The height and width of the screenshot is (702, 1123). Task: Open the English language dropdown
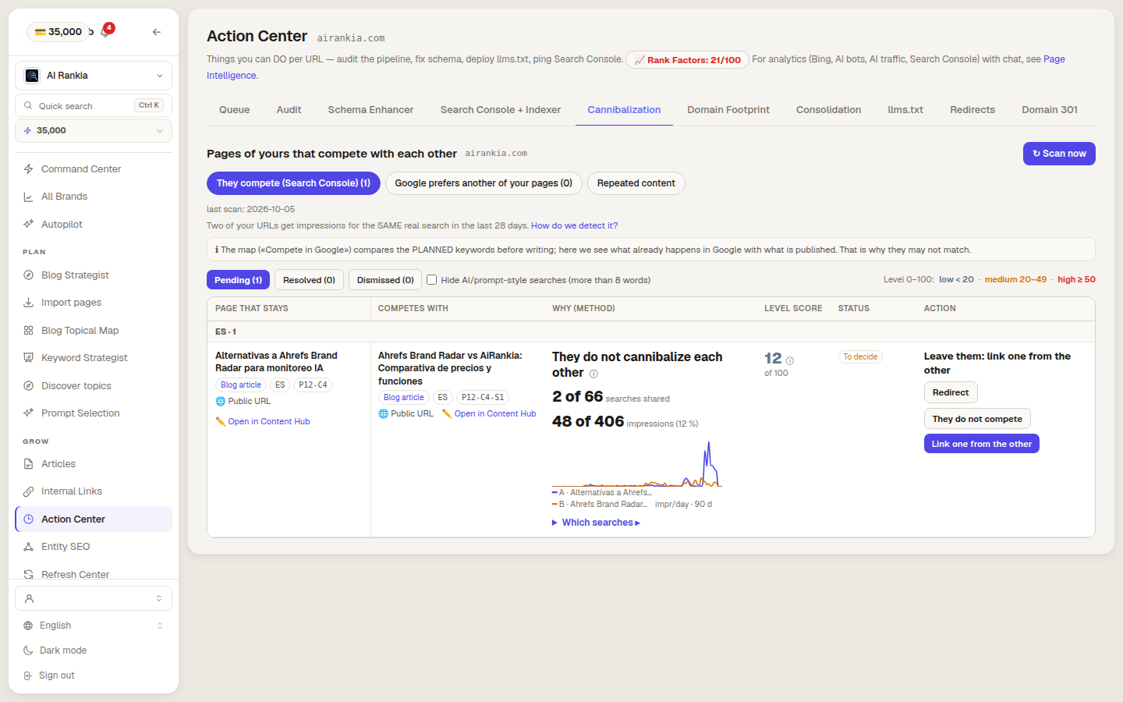pos(94,626)
